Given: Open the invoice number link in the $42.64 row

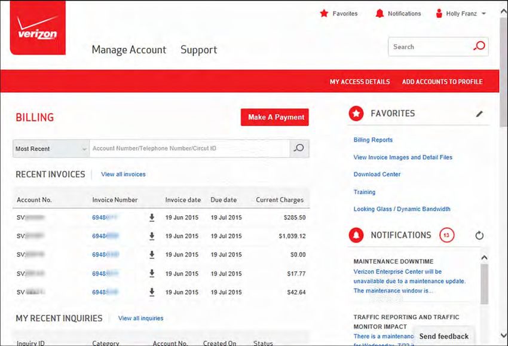Looking at the screenshot, I should (105, 292).
